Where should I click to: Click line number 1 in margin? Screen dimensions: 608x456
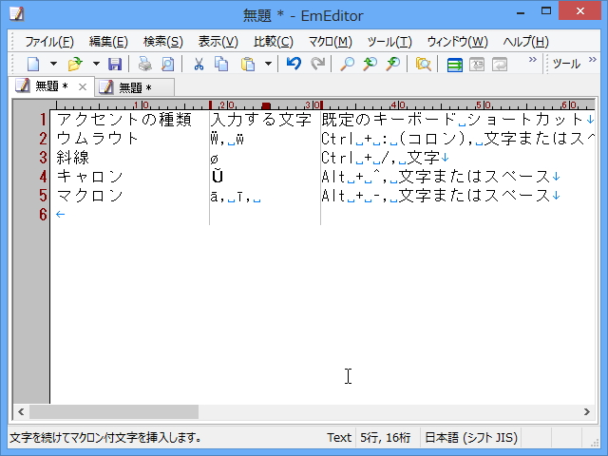[43, 119]
